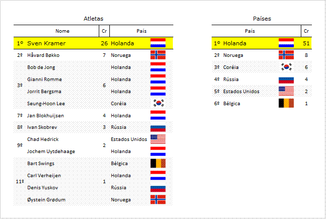The width and height of the screenshot is (326, 219).
Task: Click the Estados Unidos flag in the Países table
Action: (286, 91)
